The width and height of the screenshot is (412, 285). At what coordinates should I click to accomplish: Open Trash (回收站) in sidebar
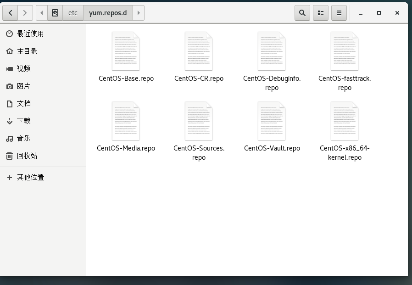[43, 156]
